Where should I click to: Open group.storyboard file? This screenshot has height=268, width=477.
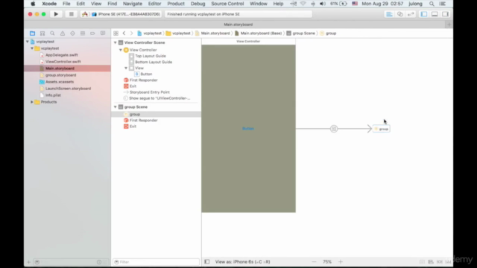point(60,75)
